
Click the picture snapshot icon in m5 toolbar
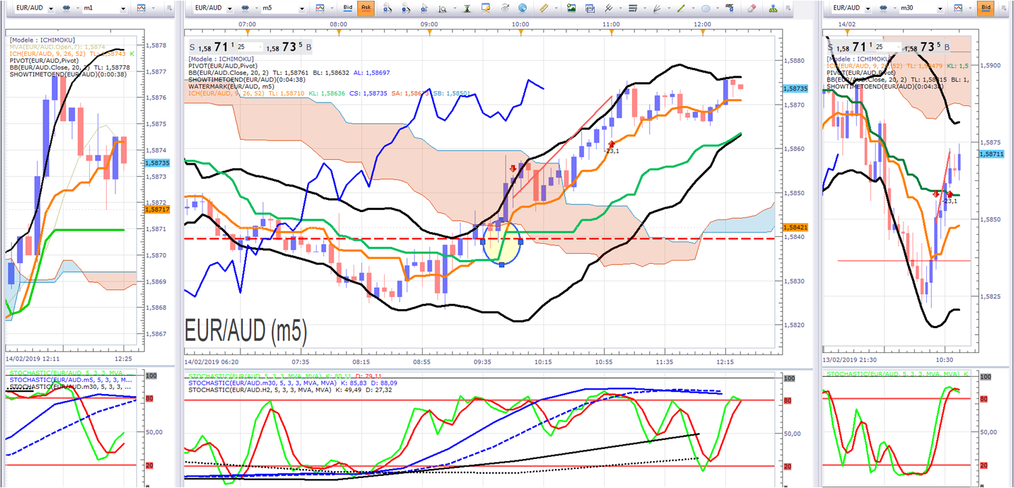coord(572,8)
